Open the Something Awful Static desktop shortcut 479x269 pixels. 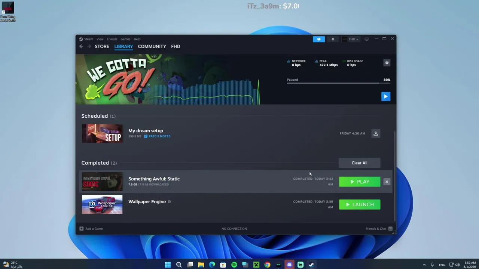point(7,12)
